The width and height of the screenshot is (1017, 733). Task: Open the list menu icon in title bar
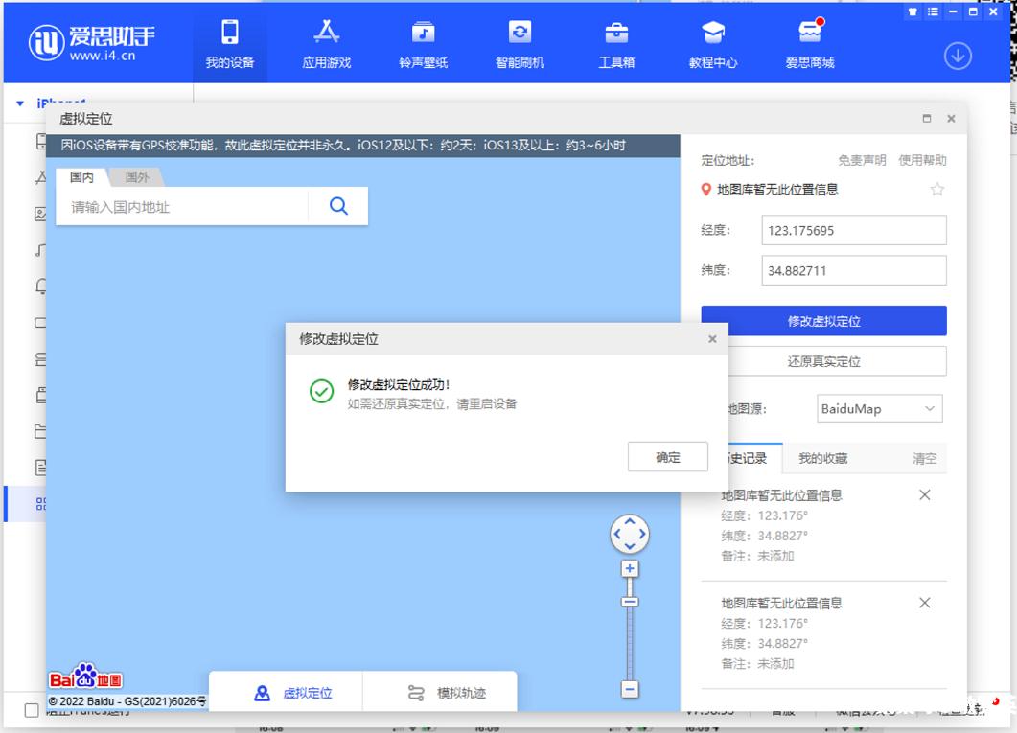point(933,11)
